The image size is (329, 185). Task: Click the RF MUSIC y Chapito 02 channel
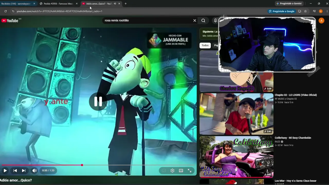(286, 99)
